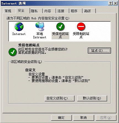
Task: Confirm with the 确定 button
Action: (61, 118)
